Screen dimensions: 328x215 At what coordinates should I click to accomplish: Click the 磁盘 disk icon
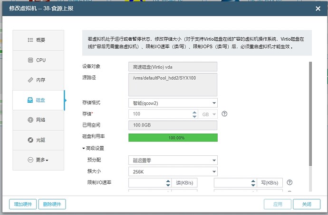(30, 100)
